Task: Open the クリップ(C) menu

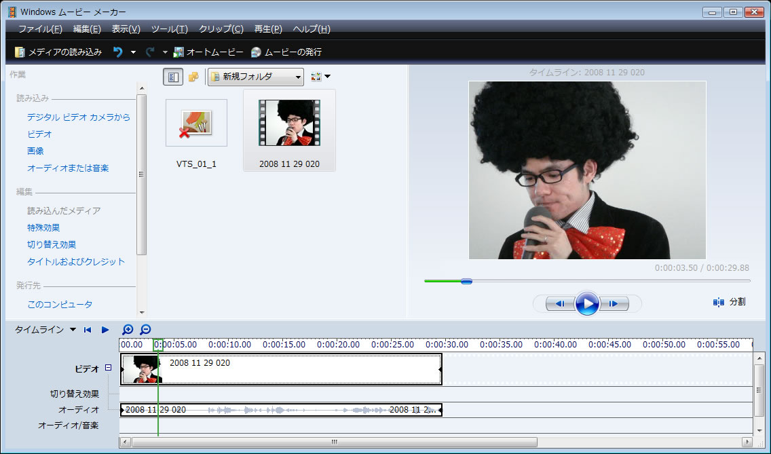Action: (x=221, y=29)
